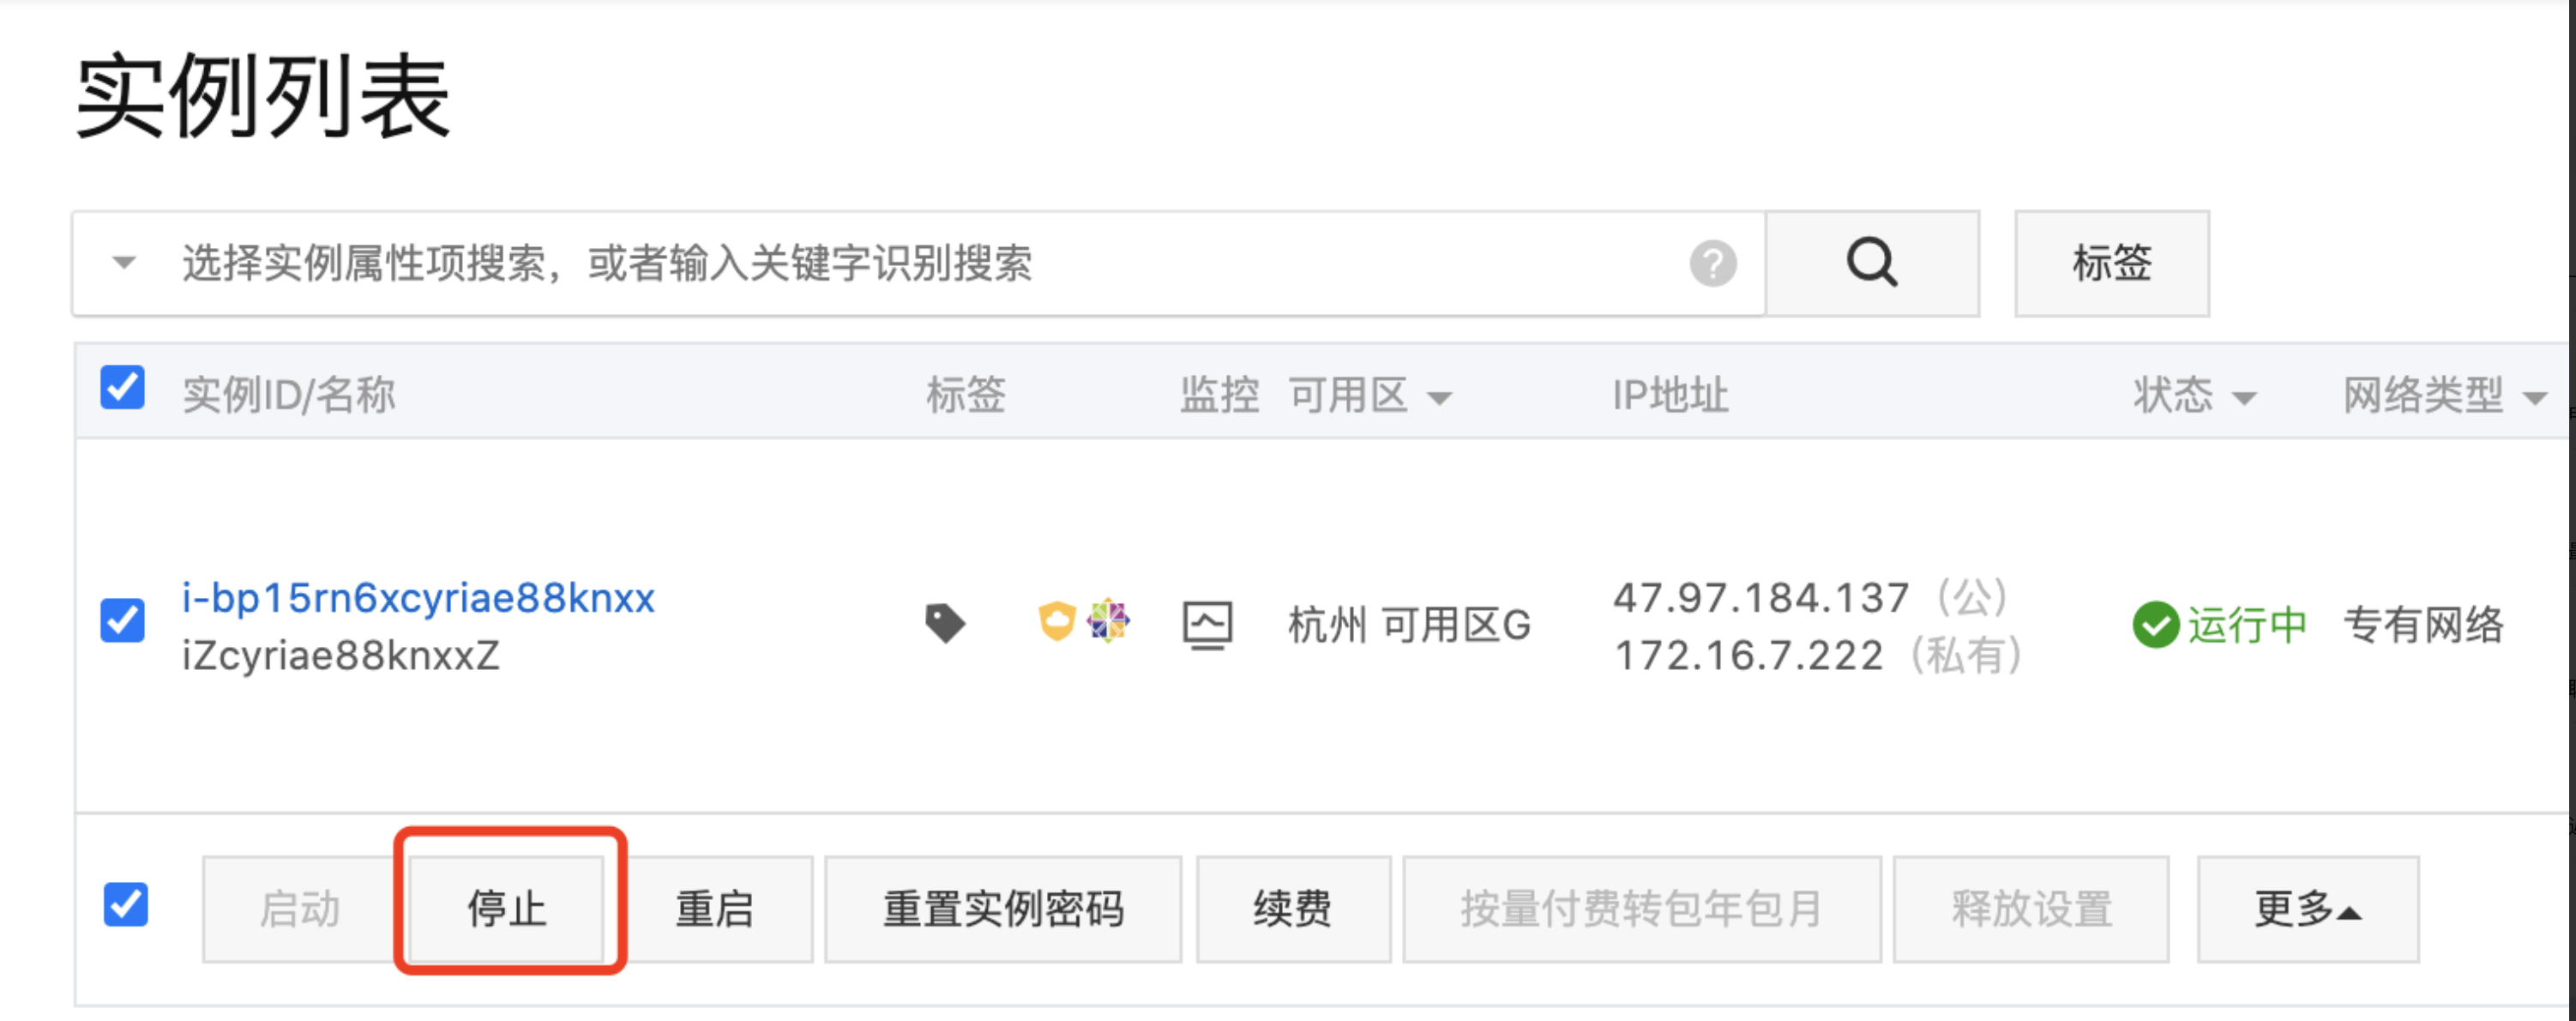Click the green running status checkmark icon

[x=2155, y=625]
